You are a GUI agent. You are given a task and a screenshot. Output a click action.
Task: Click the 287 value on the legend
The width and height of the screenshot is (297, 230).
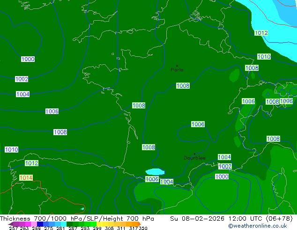pos(73,228)
